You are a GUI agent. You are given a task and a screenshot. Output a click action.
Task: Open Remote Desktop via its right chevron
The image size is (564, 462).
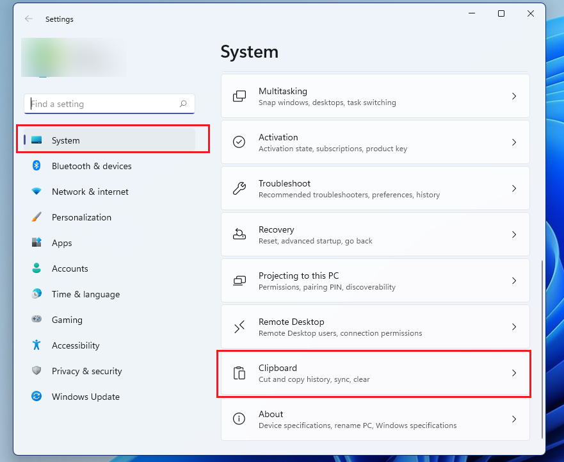coord(514,326)
